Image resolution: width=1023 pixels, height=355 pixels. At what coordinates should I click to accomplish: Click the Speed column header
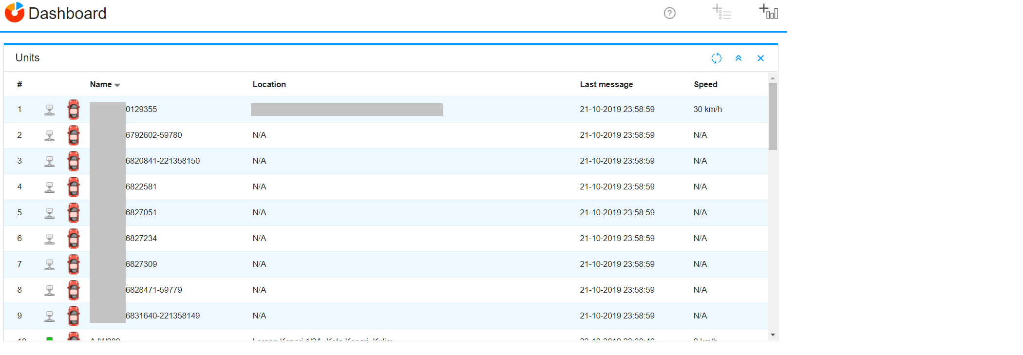705,84
